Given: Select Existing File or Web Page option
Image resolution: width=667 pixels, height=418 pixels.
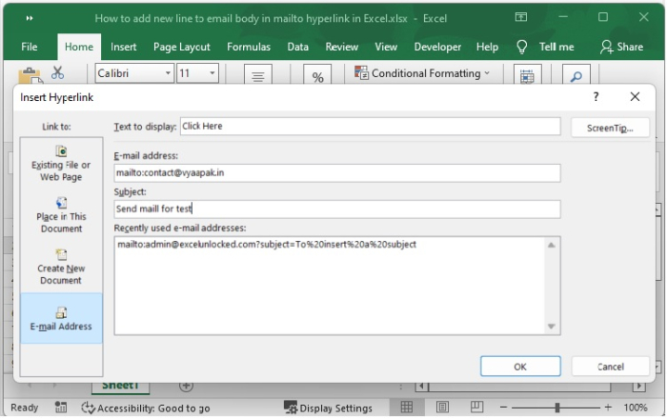Looking at the screenshot, I should coord(61,164).
